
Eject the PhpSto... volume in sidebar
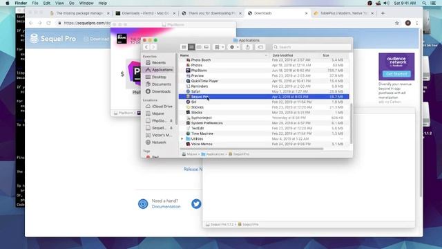pos(171,121)
